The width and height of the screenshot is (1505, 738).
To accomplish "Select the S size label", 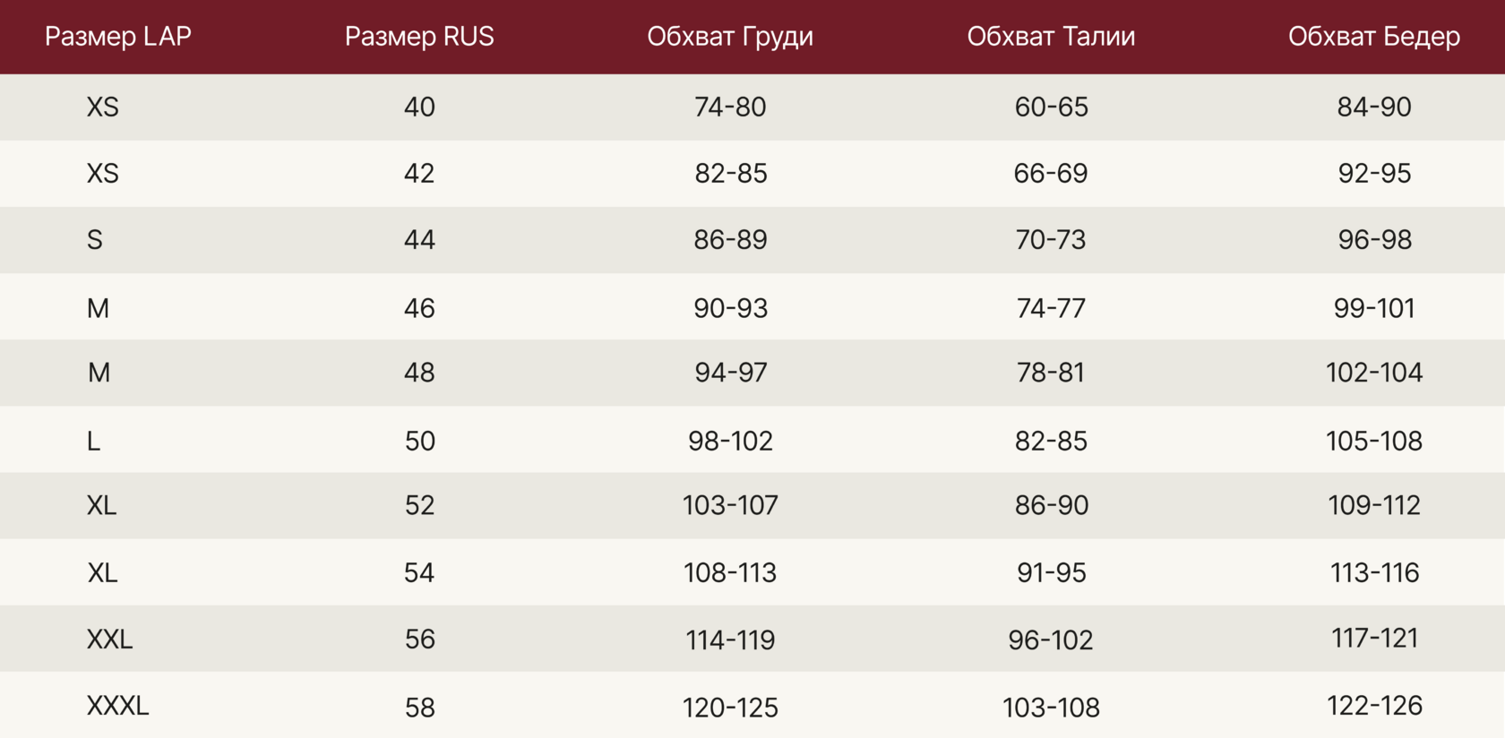I will 95,240.
